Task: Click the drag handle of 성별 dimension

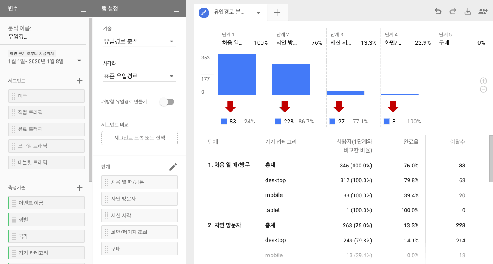Action: pos(14,220)
